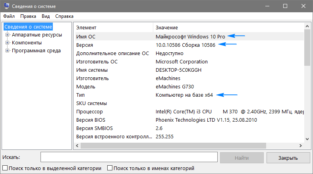Expand the Компоненты tree node

7,43
